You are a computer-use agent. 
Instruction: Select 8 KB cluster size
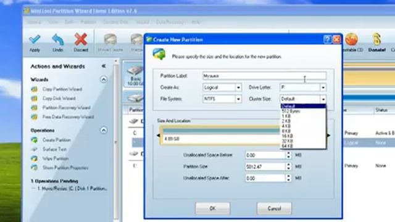point(303,131)
